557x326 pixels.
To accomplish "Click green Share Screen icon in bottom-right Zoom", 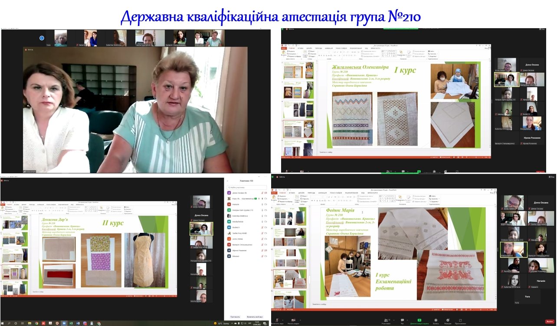I will pos(419,321).
